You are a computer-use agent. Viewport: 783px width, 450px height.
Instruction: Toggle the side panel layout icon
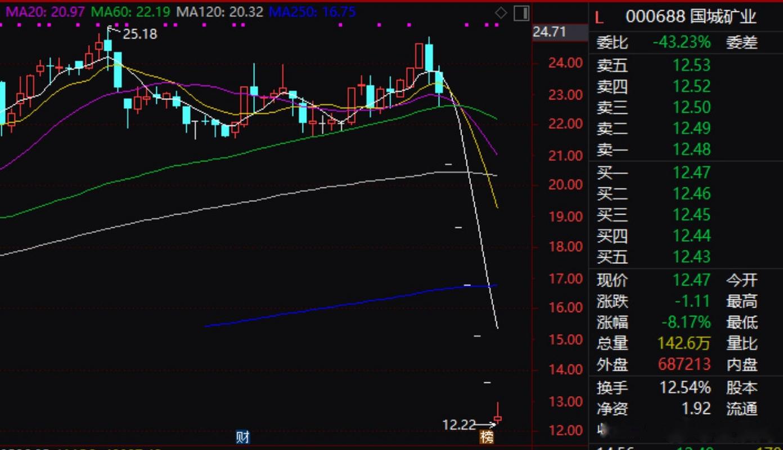click(521, 13)
